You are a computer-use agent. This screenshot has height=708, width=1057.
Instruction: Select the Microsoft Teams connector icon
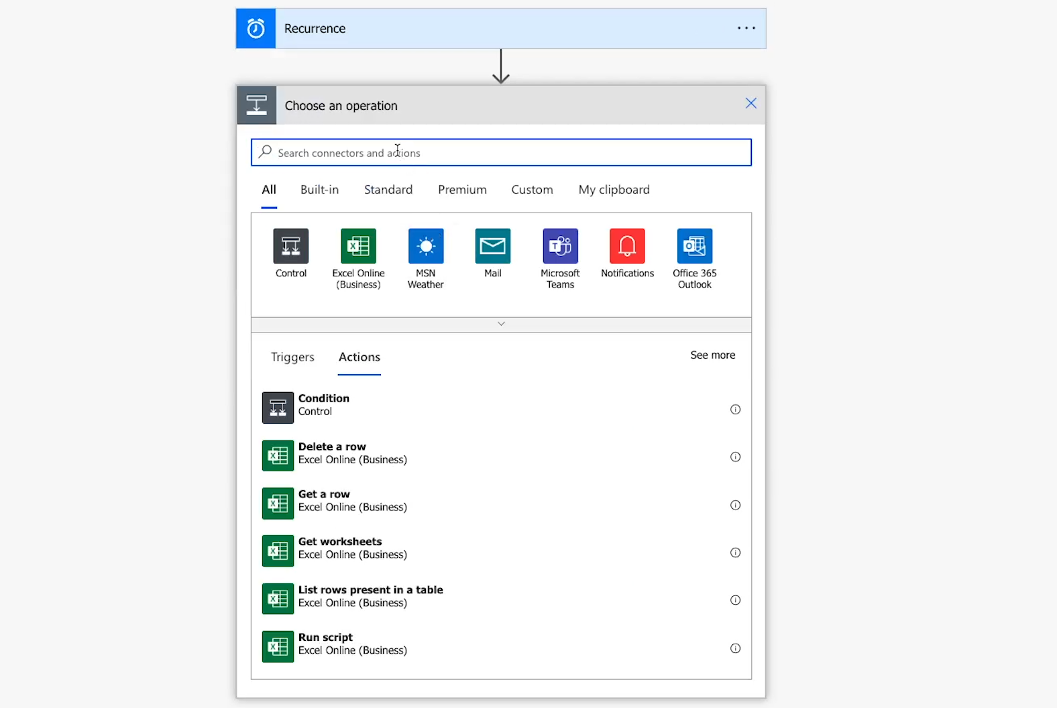[x=560, y=246]
